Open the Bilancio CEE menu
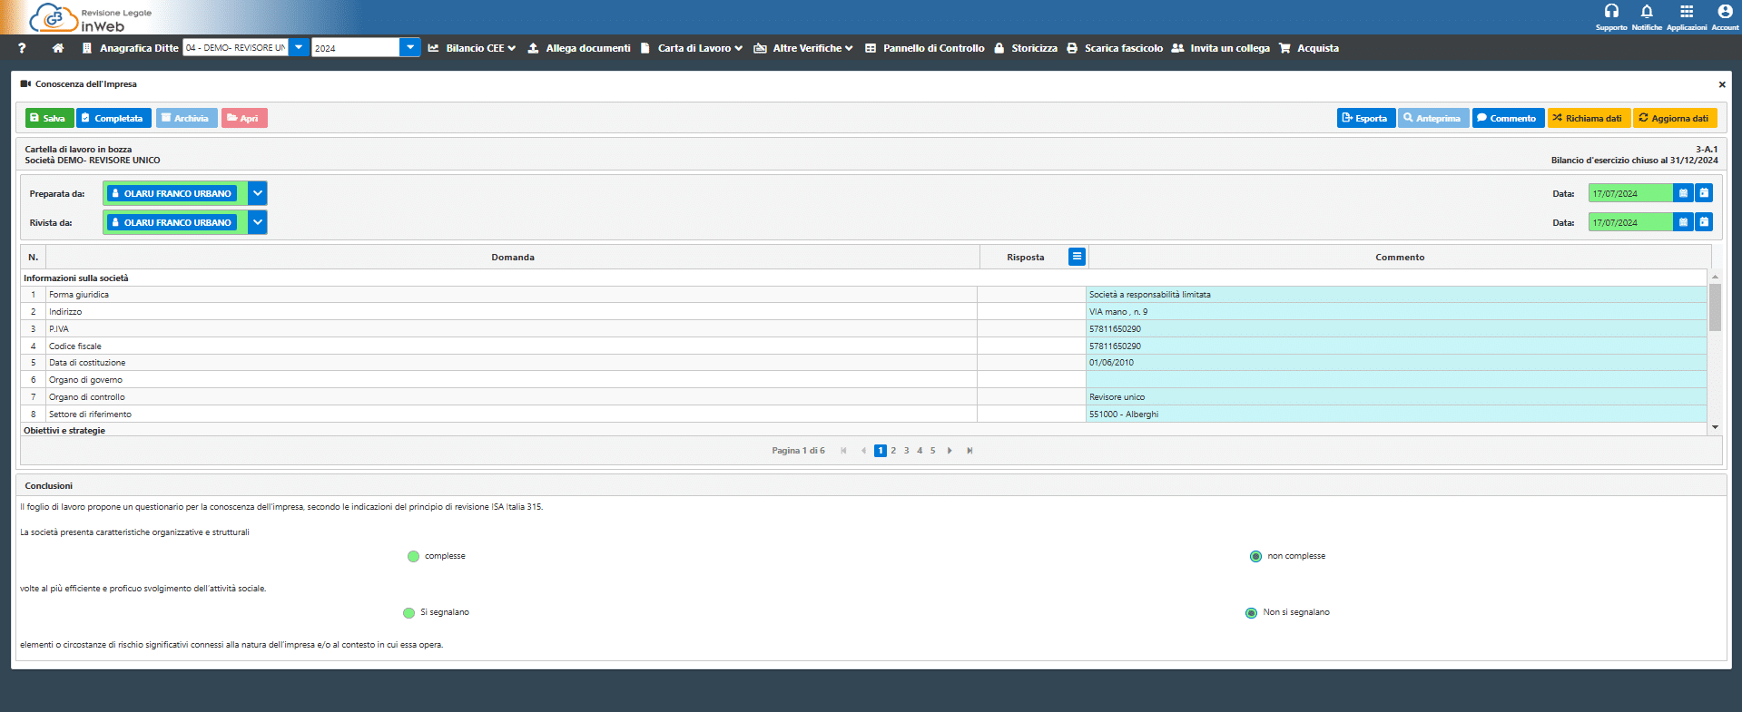This screenshot has width=1742, height=712. pos(472,48)
